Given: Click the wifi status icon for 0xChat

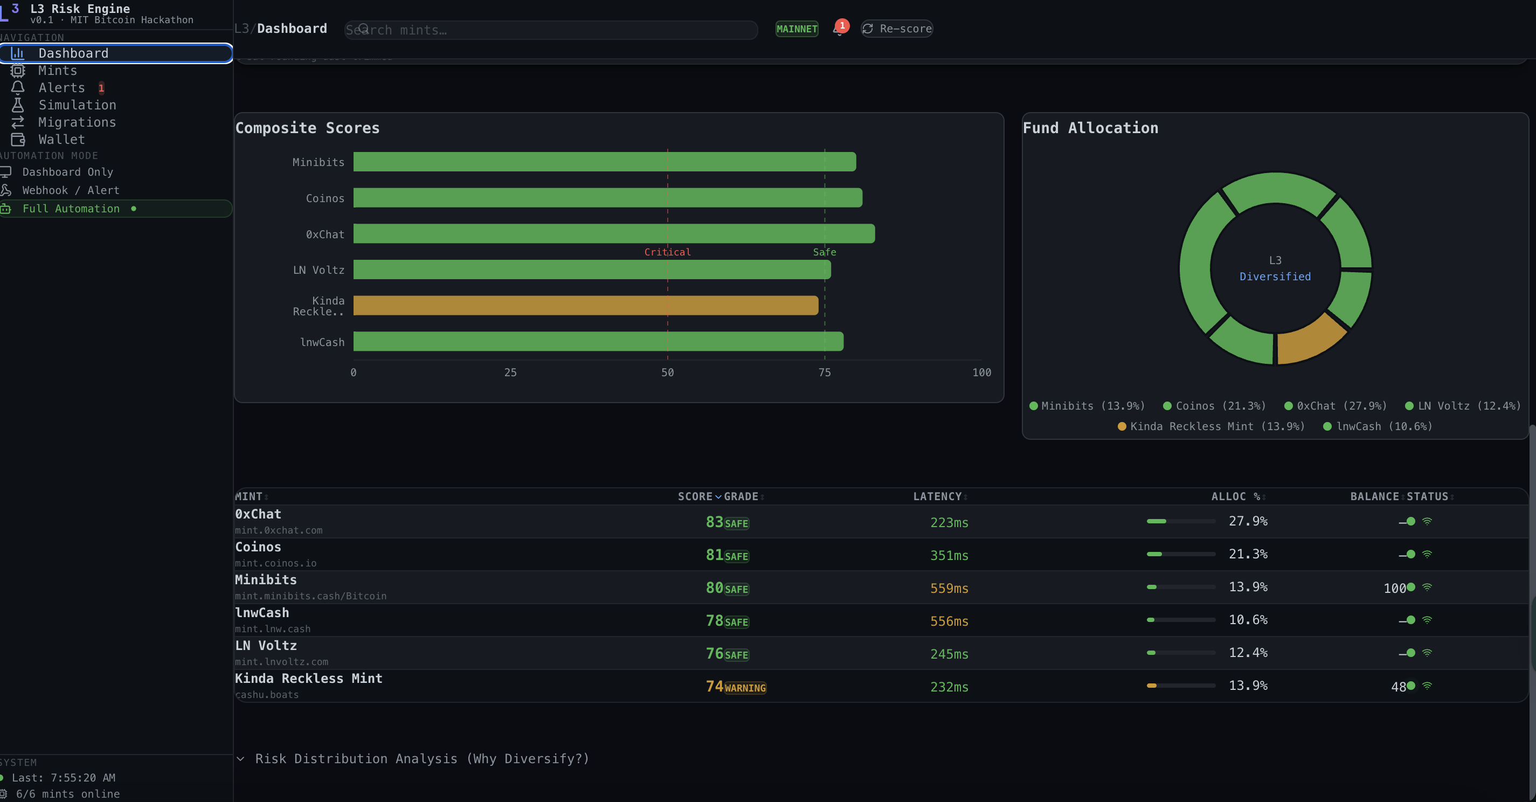Looking at the screenshot, I should (x=1427, y=522).
